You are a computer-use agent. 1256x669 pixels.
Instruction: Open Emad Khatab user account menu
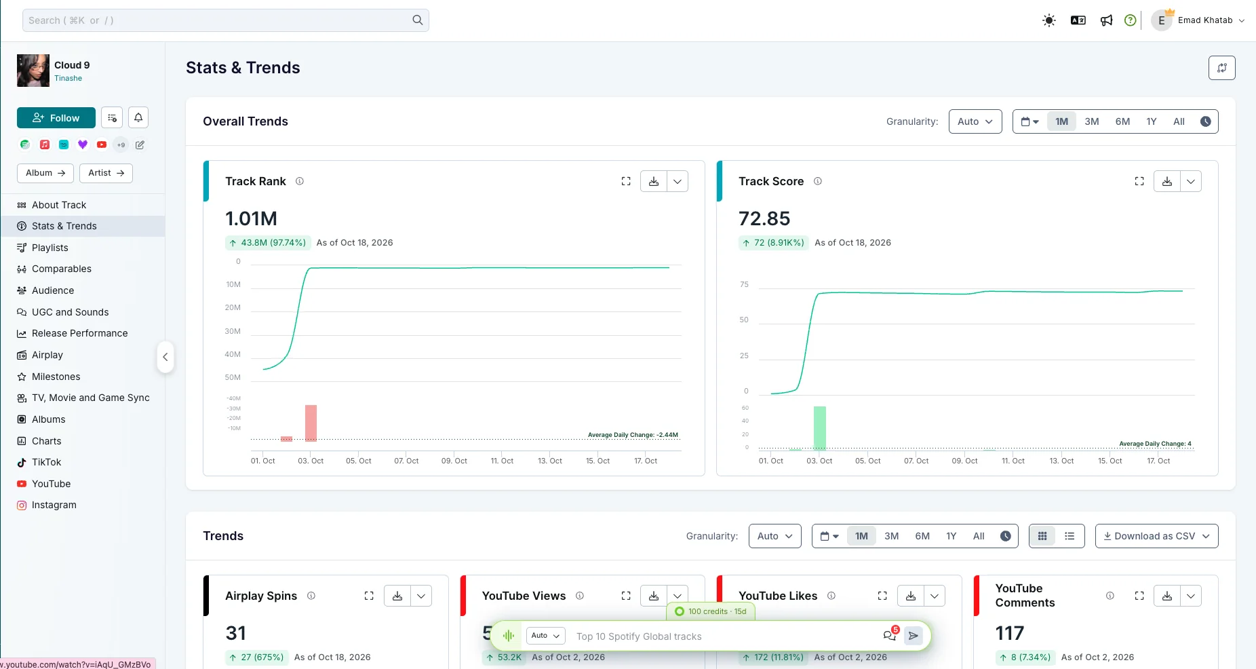point(1199,20)
